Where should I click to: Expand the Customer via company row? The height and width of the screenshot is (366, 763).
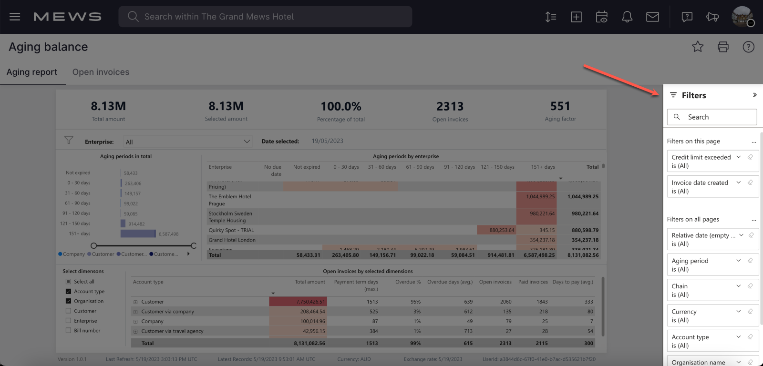(x=135, y=312)
